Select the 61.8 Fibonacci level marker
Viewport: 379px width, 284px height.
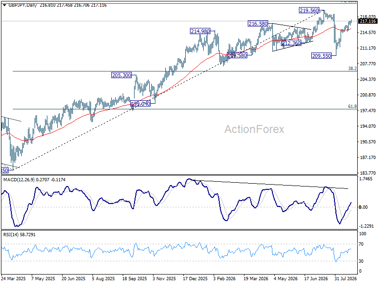click(x=352, y=106)
